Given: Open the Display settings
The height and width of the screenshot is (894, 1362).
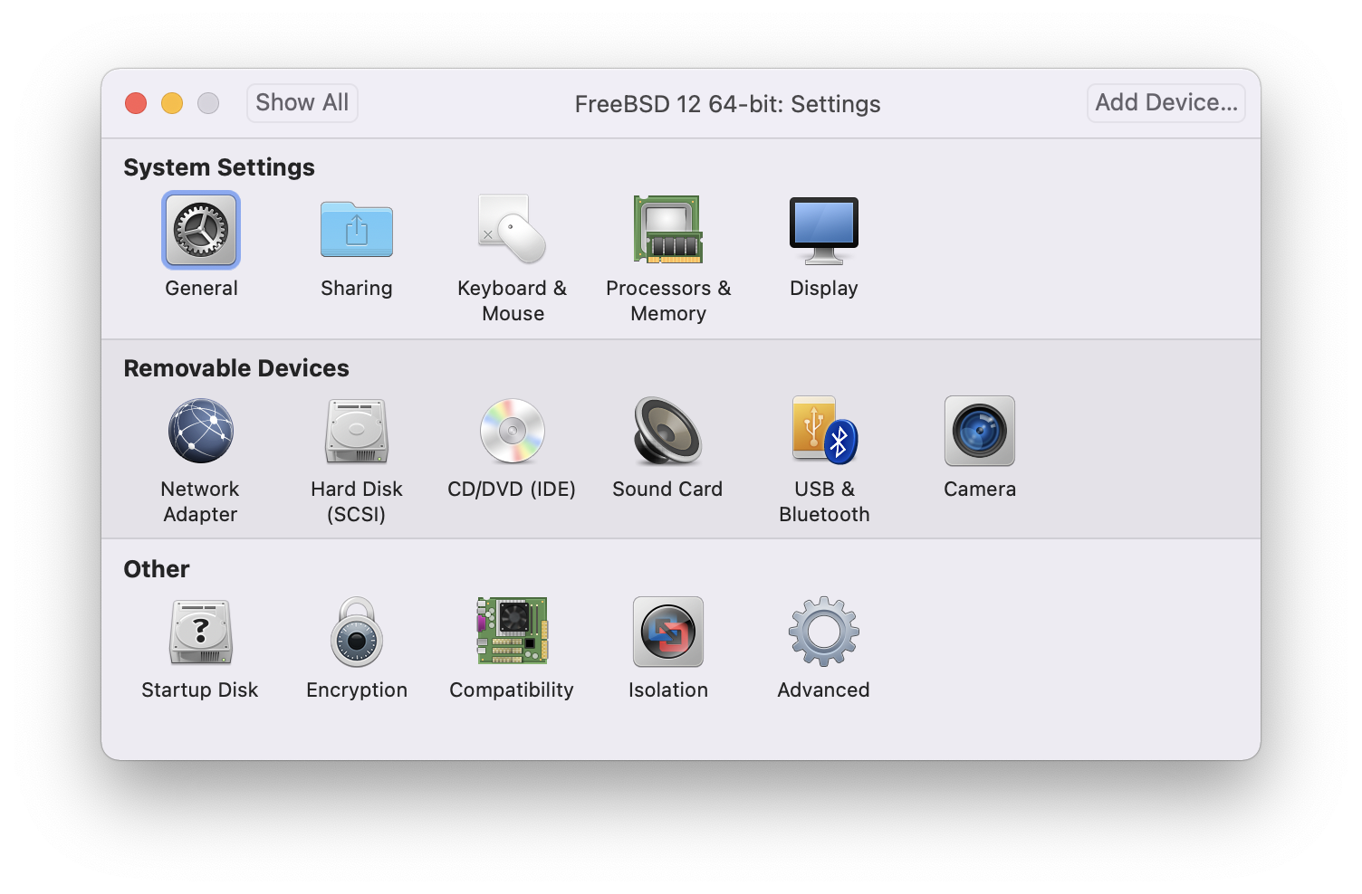Looking at the screenshot, I should pyautogui.click(x=823, y=230).
